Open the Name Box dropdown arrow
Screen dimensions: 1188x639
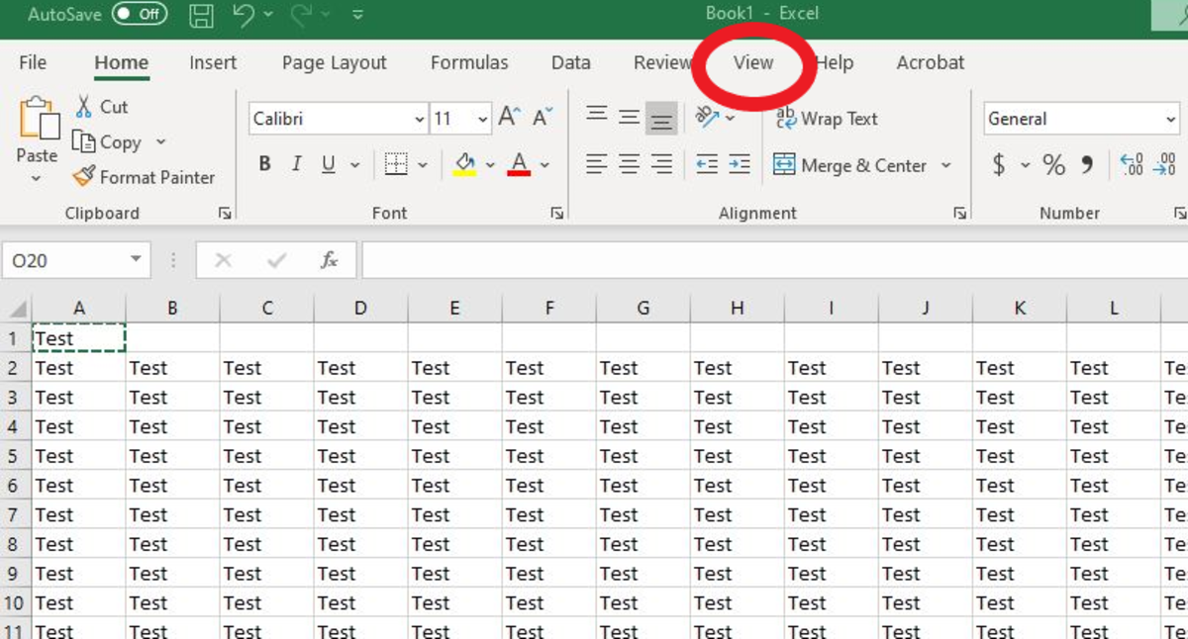click(x=136, y=261)
